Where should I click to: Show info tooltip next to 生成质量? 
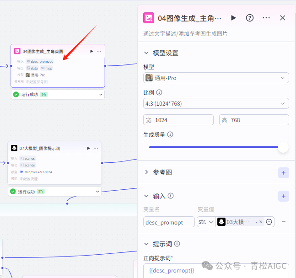tap(170, 134)
